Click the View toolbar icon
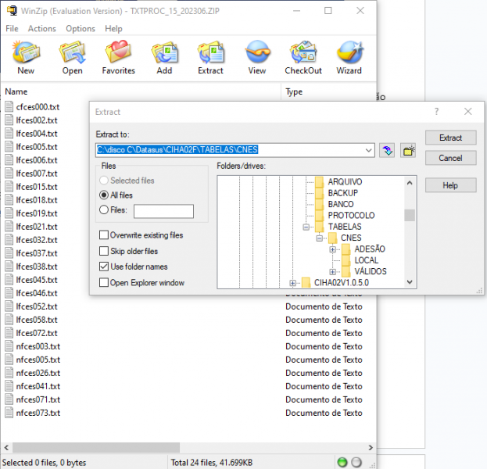This screenshot has width=487, height=469. pos(257,57)
